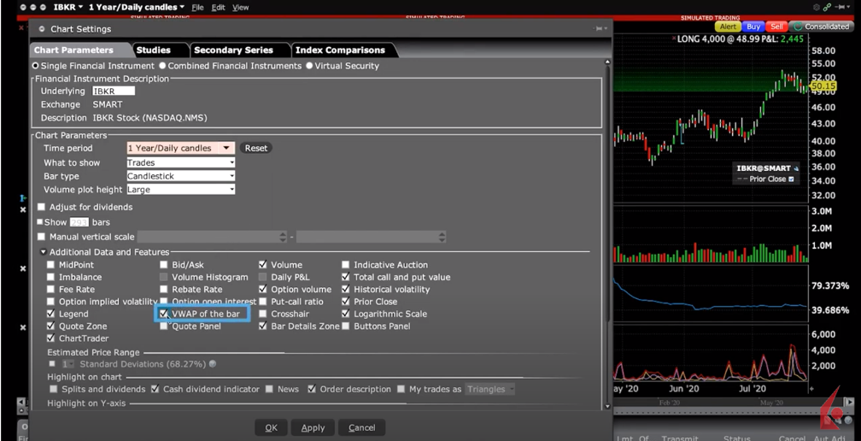Click the Consolidated refresh icon button

pyautogui.click(x=798, y=26)
